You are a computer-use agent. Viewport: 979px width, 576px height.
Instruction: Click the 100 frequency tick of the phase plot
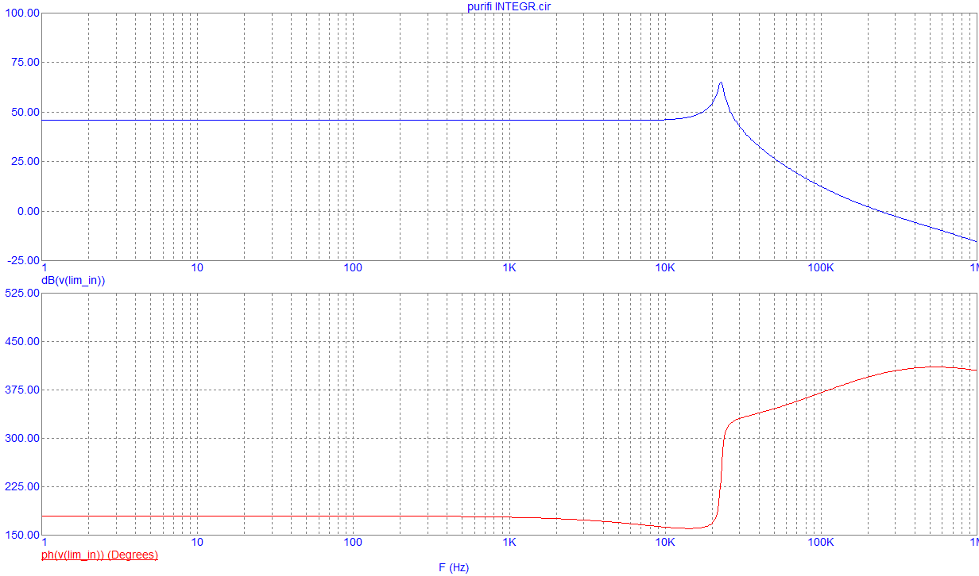click(352, 543)
